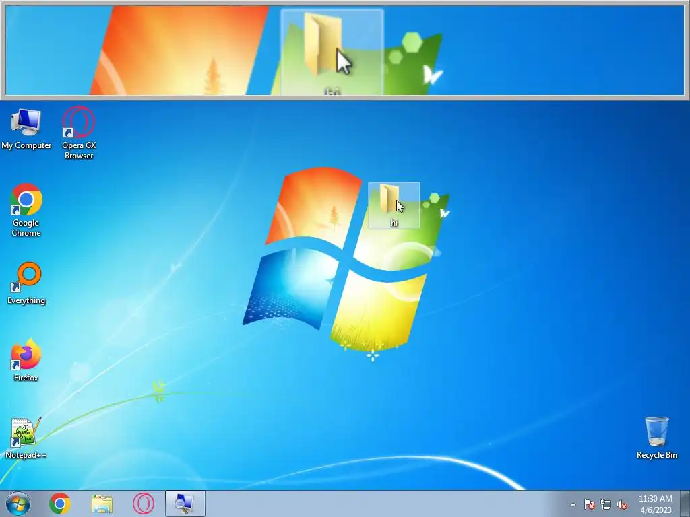The height and width of the screenshot is (517, 690).
Task: Open the clock showing 11:30 AM
Action: [656, 504]
